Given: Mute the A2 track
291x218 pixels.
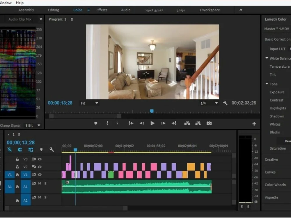Looking at the screenshot, I should pos(40,197).
